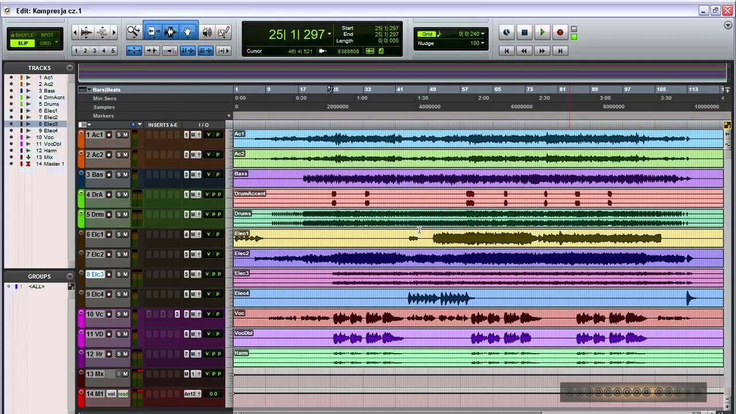736x414 pixels.
Task: Open the edit window view selector dropdown
Action: pyautogui.click(x=85, y=125)
